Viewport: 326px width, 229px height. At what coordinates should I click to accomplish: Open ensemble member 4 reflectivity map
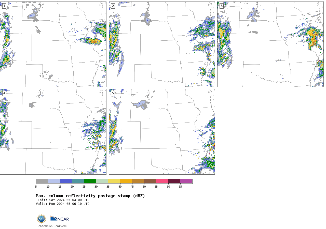[x=53, y=132]
